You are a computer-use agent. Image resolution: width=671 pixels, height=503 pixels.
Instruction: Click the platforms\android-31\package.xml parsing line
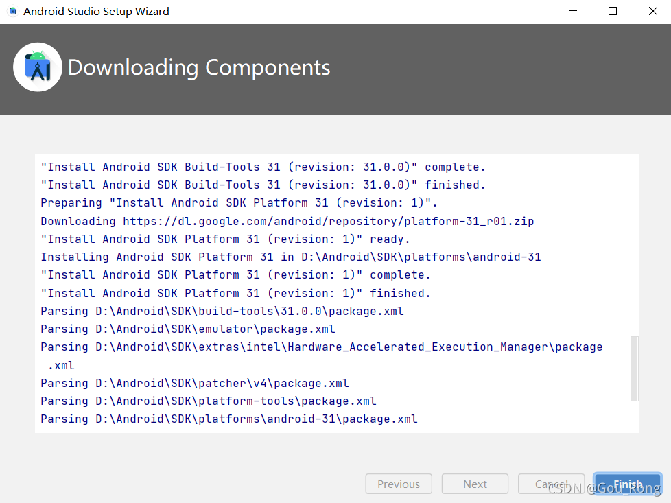coord(229,419)
